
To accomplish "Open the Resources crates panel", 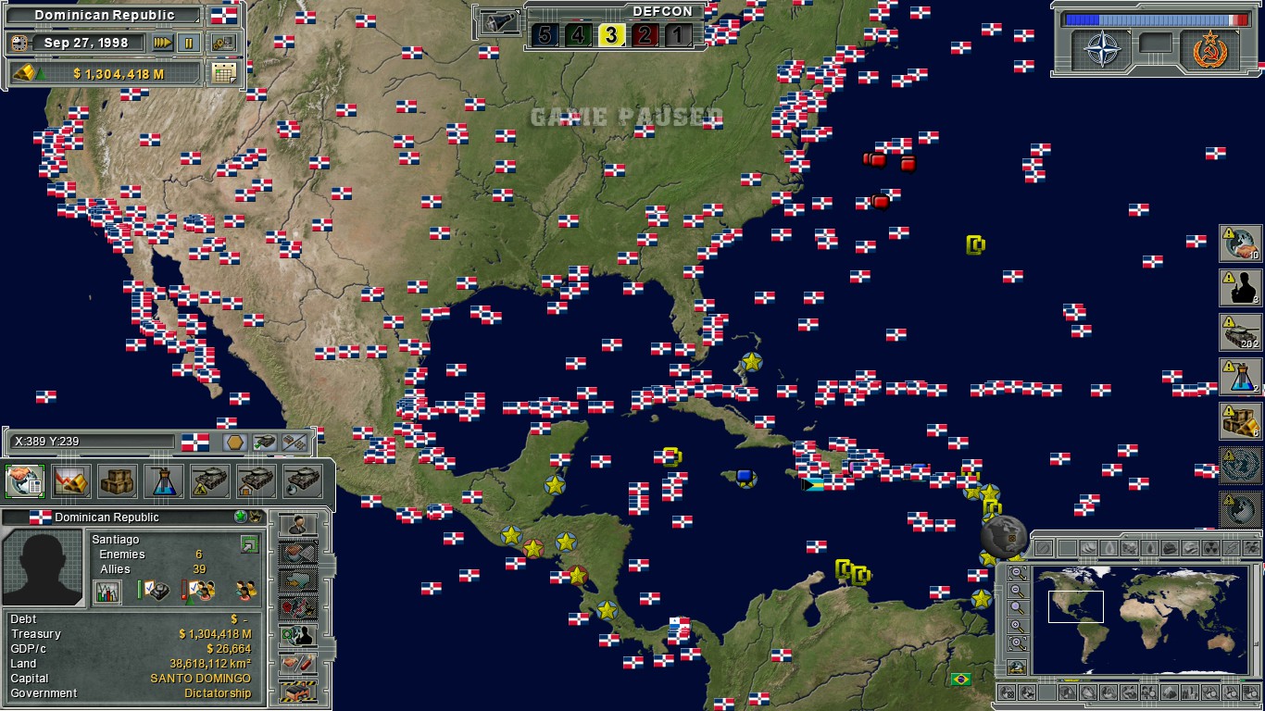I will (x=118, y=480).
